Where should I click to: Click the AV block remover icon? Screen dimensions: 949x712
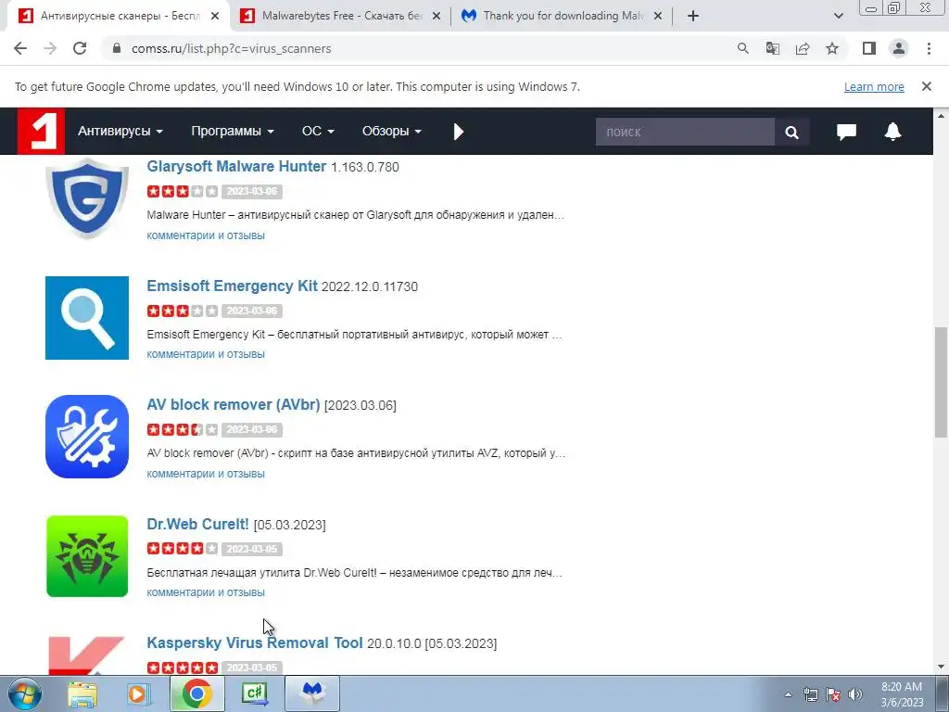tap(87, 437)
